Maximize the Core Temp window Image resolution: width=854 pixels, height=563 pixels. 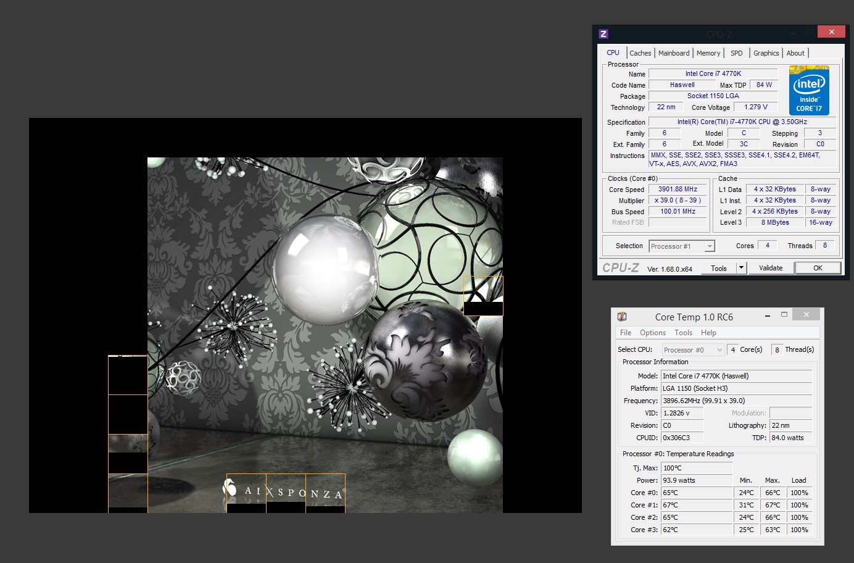click(784, 315)
